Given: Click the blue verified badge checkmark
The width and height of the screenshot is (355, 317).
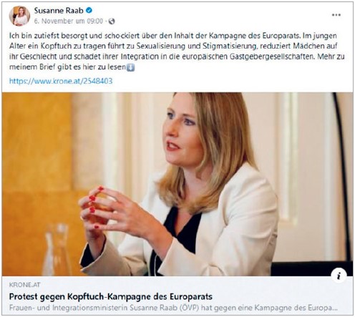Looking at the screenshot, I should (x=89, y=11).
